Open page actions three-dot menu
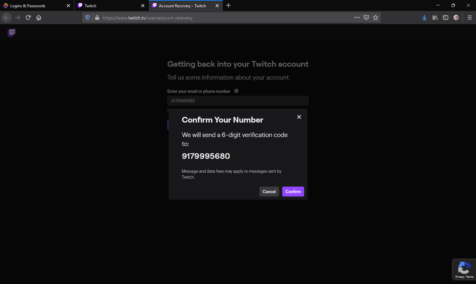 point(357,18)
